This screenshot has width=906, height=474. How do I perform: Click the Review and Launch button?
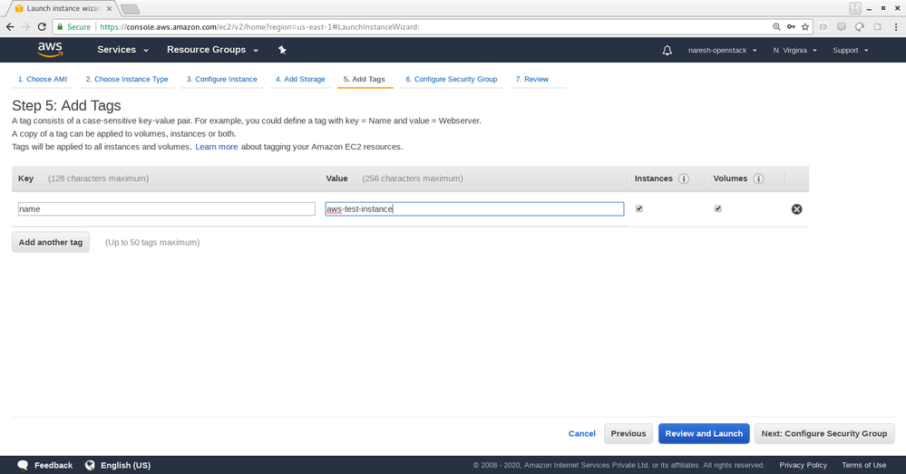pyautogui.click(x=704, y=433)
